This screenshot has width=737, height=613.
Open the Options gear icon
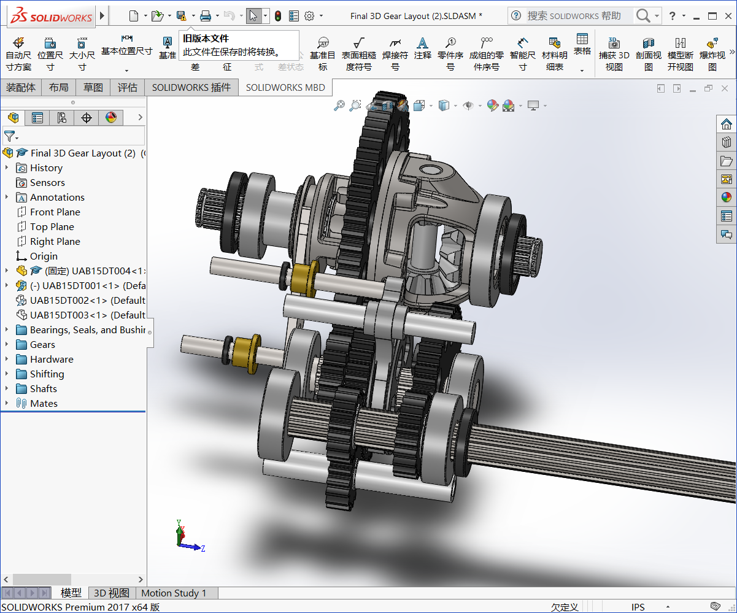click(309, 15)
